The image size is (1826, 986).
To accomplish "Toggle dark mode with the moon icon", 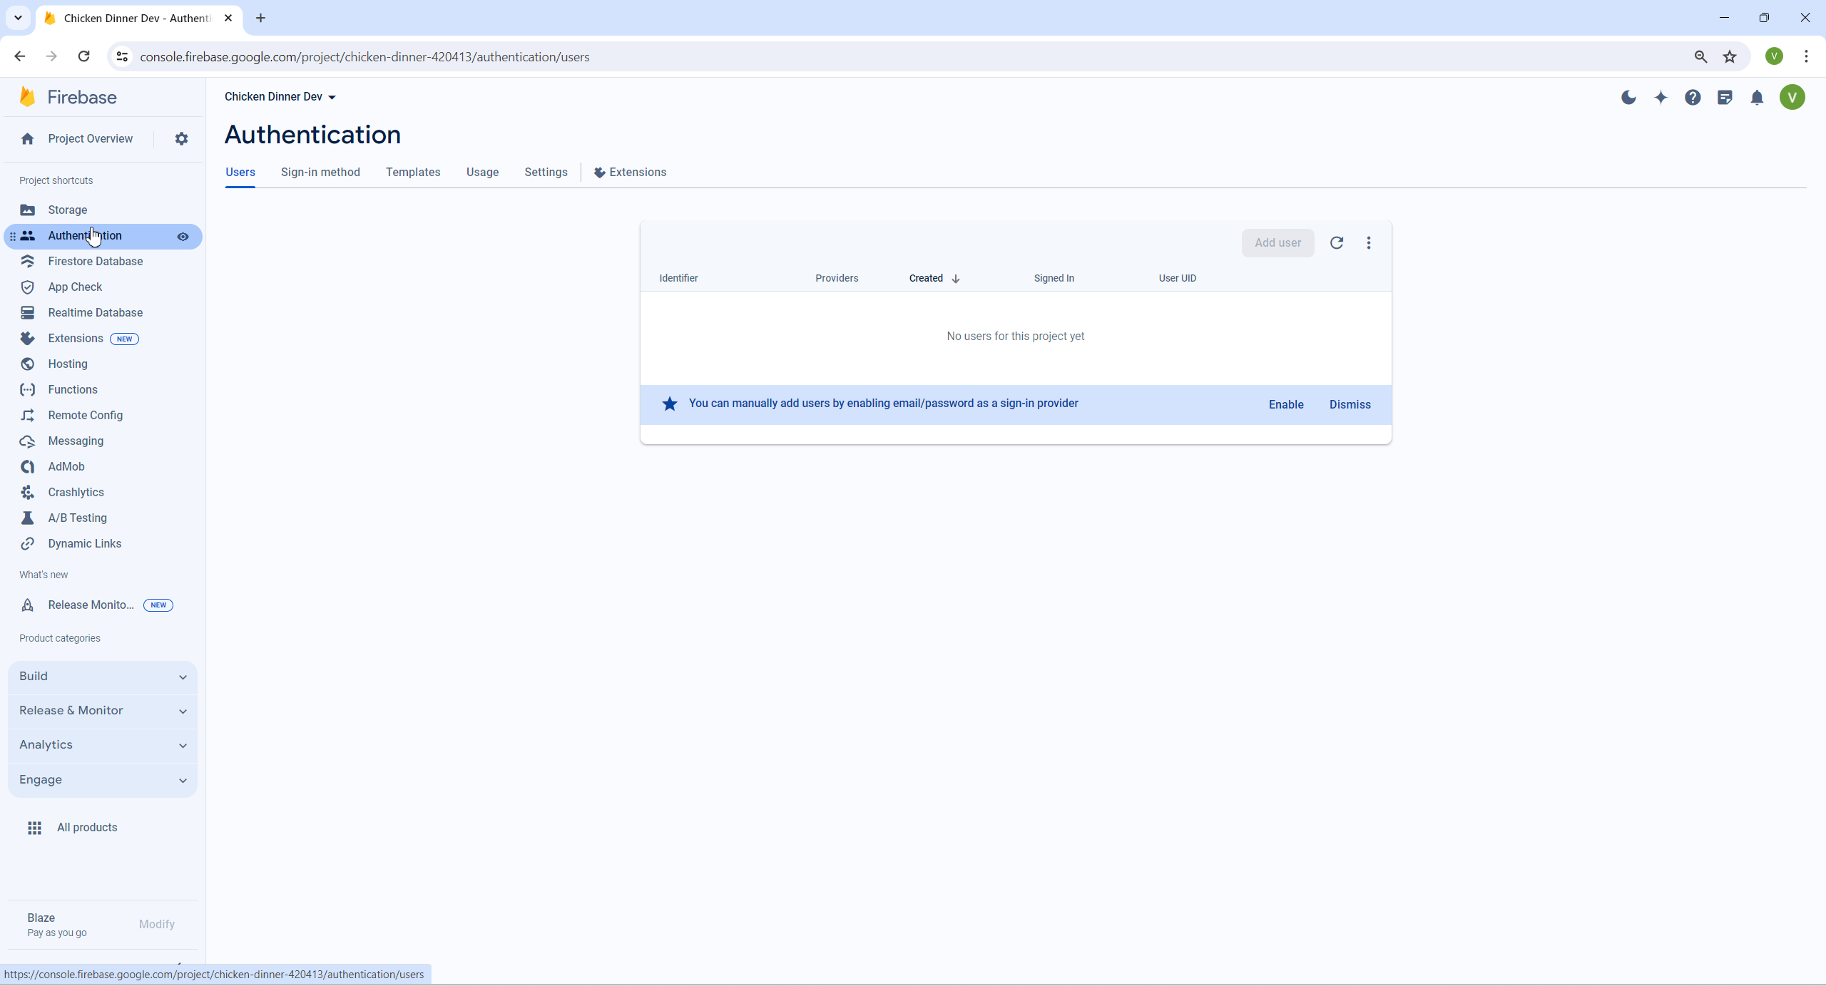I will [x=1628, y=98].
